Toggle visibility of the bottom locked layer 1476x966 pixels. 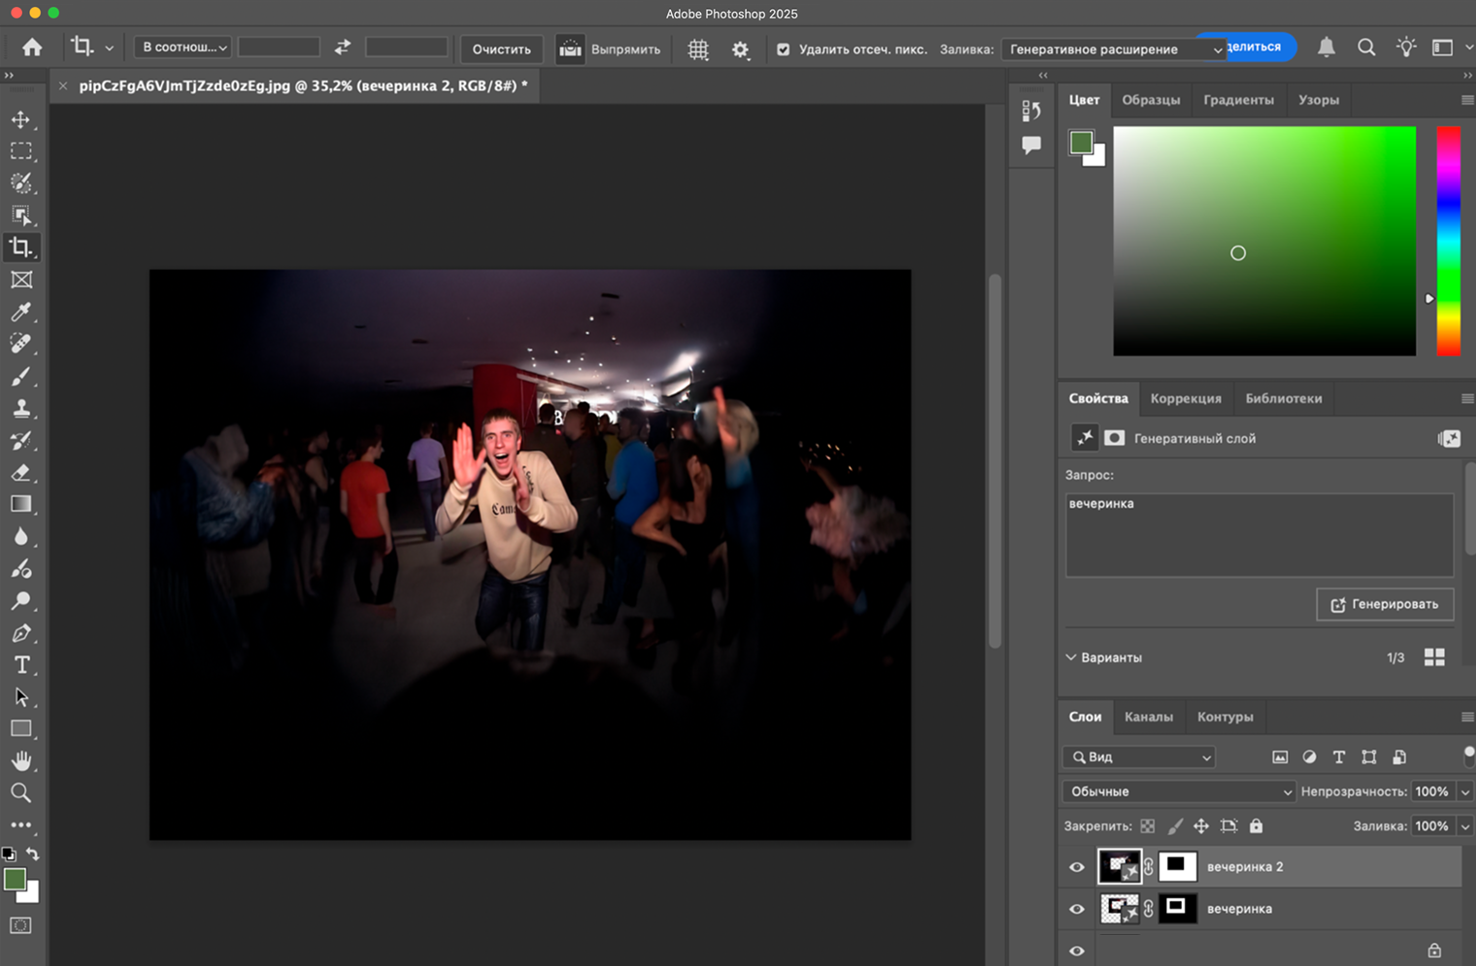(1077, 951)
